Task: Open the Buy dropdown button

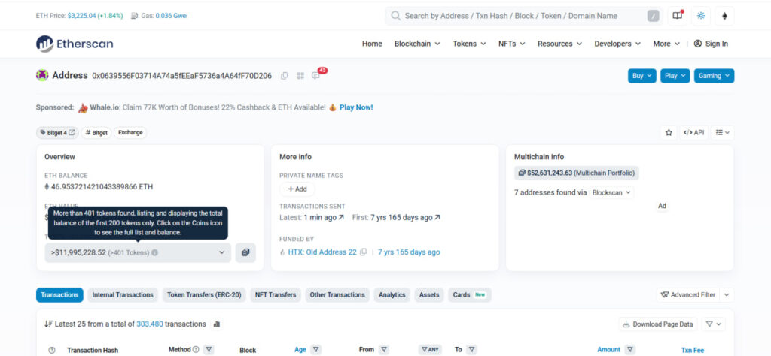Action: 641,76
